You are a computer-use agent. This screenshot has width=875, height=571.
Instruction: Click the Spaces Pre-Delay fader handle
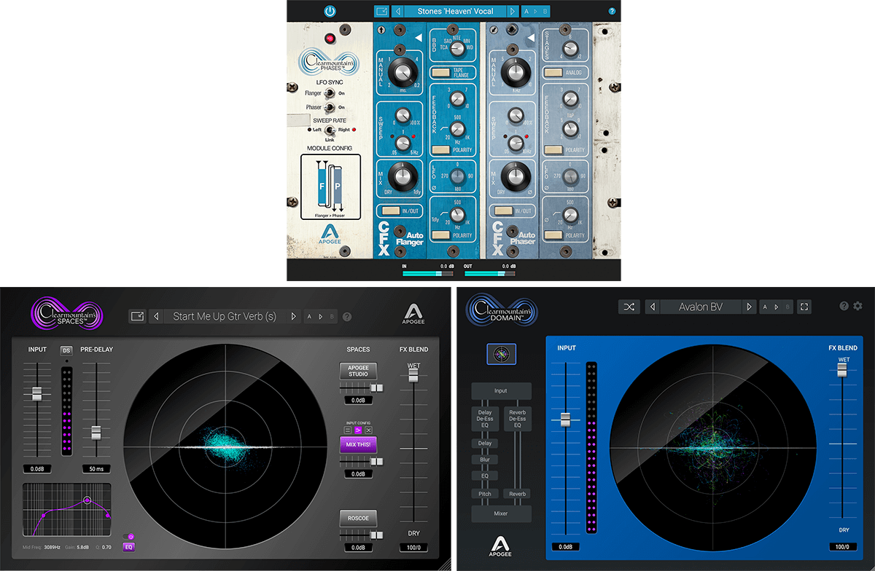point(96,433)
